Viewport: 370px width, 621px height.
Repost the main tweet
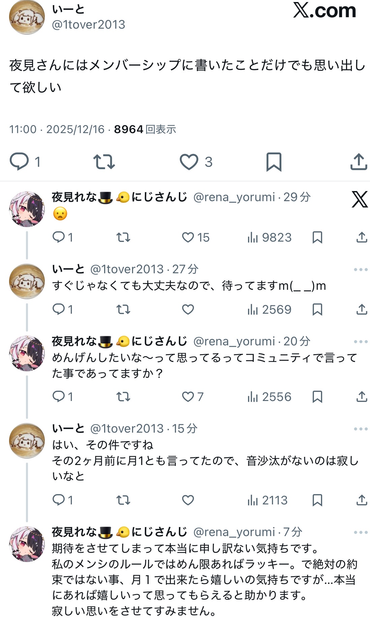pos(104,162)
